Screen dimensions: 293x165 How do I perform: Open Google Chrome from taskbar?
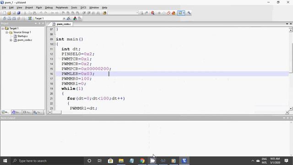(x=142, y=161)
